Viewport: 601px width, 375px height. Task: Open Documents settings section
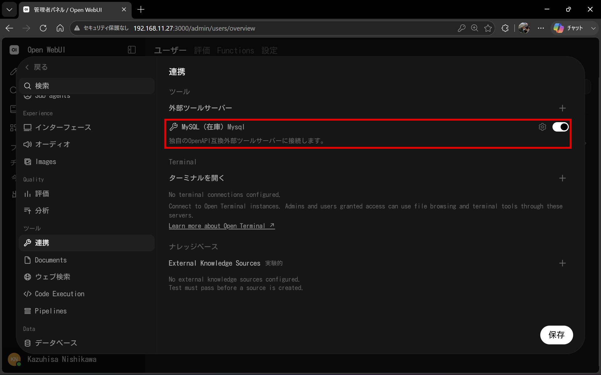(87, 260)
